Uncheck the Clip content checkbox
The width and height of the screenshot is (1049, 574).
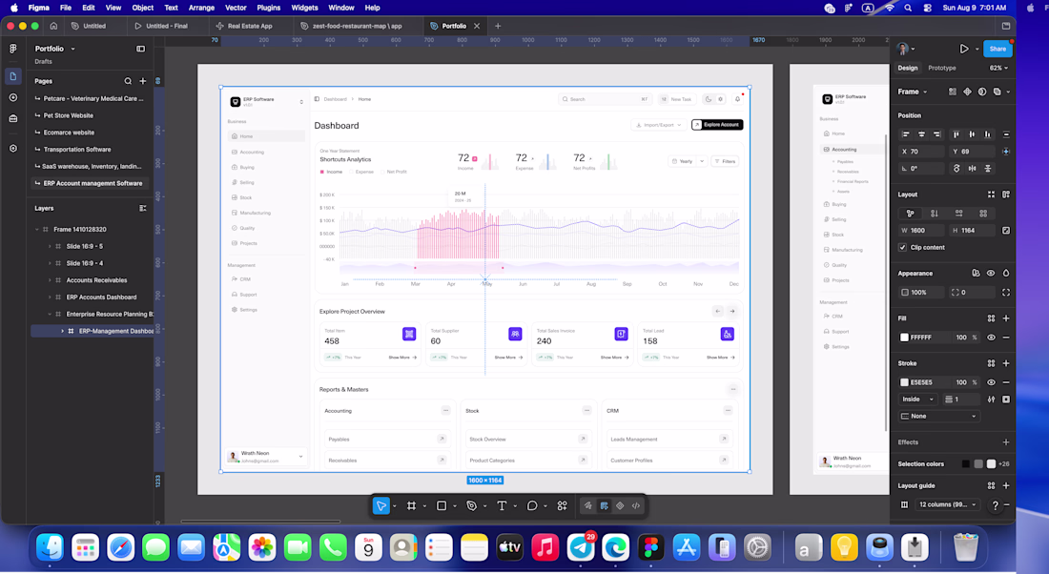pos(902,248)
